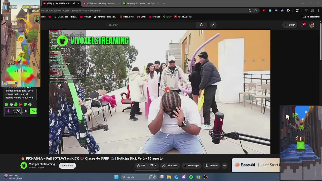Switch to the 66Mowgli99 Kick stream tab
The width and height of the screenshot is (322, 181).
pyautogui.click(x=141, y=4)
